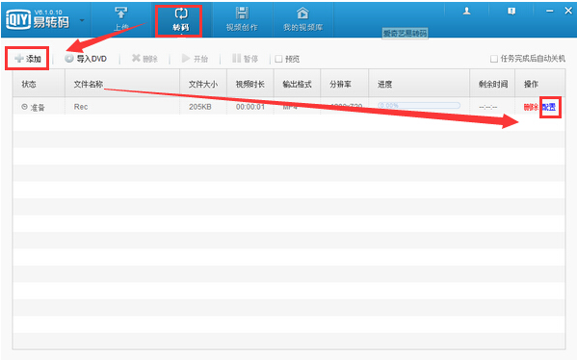Go to 我的视频库 my video library
Screen dimensions: 577x360
click(x=302, y=19)
